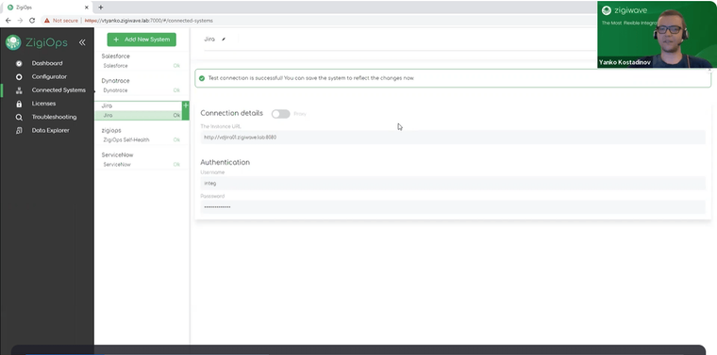Click the Ok status of Salesforce
The height and width of the screenshot is (355, 717).
coord(176,66)
